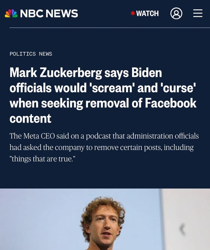Open the user account profile icon
Viewport: 210px width, 250px height.
tap(176, 14)
